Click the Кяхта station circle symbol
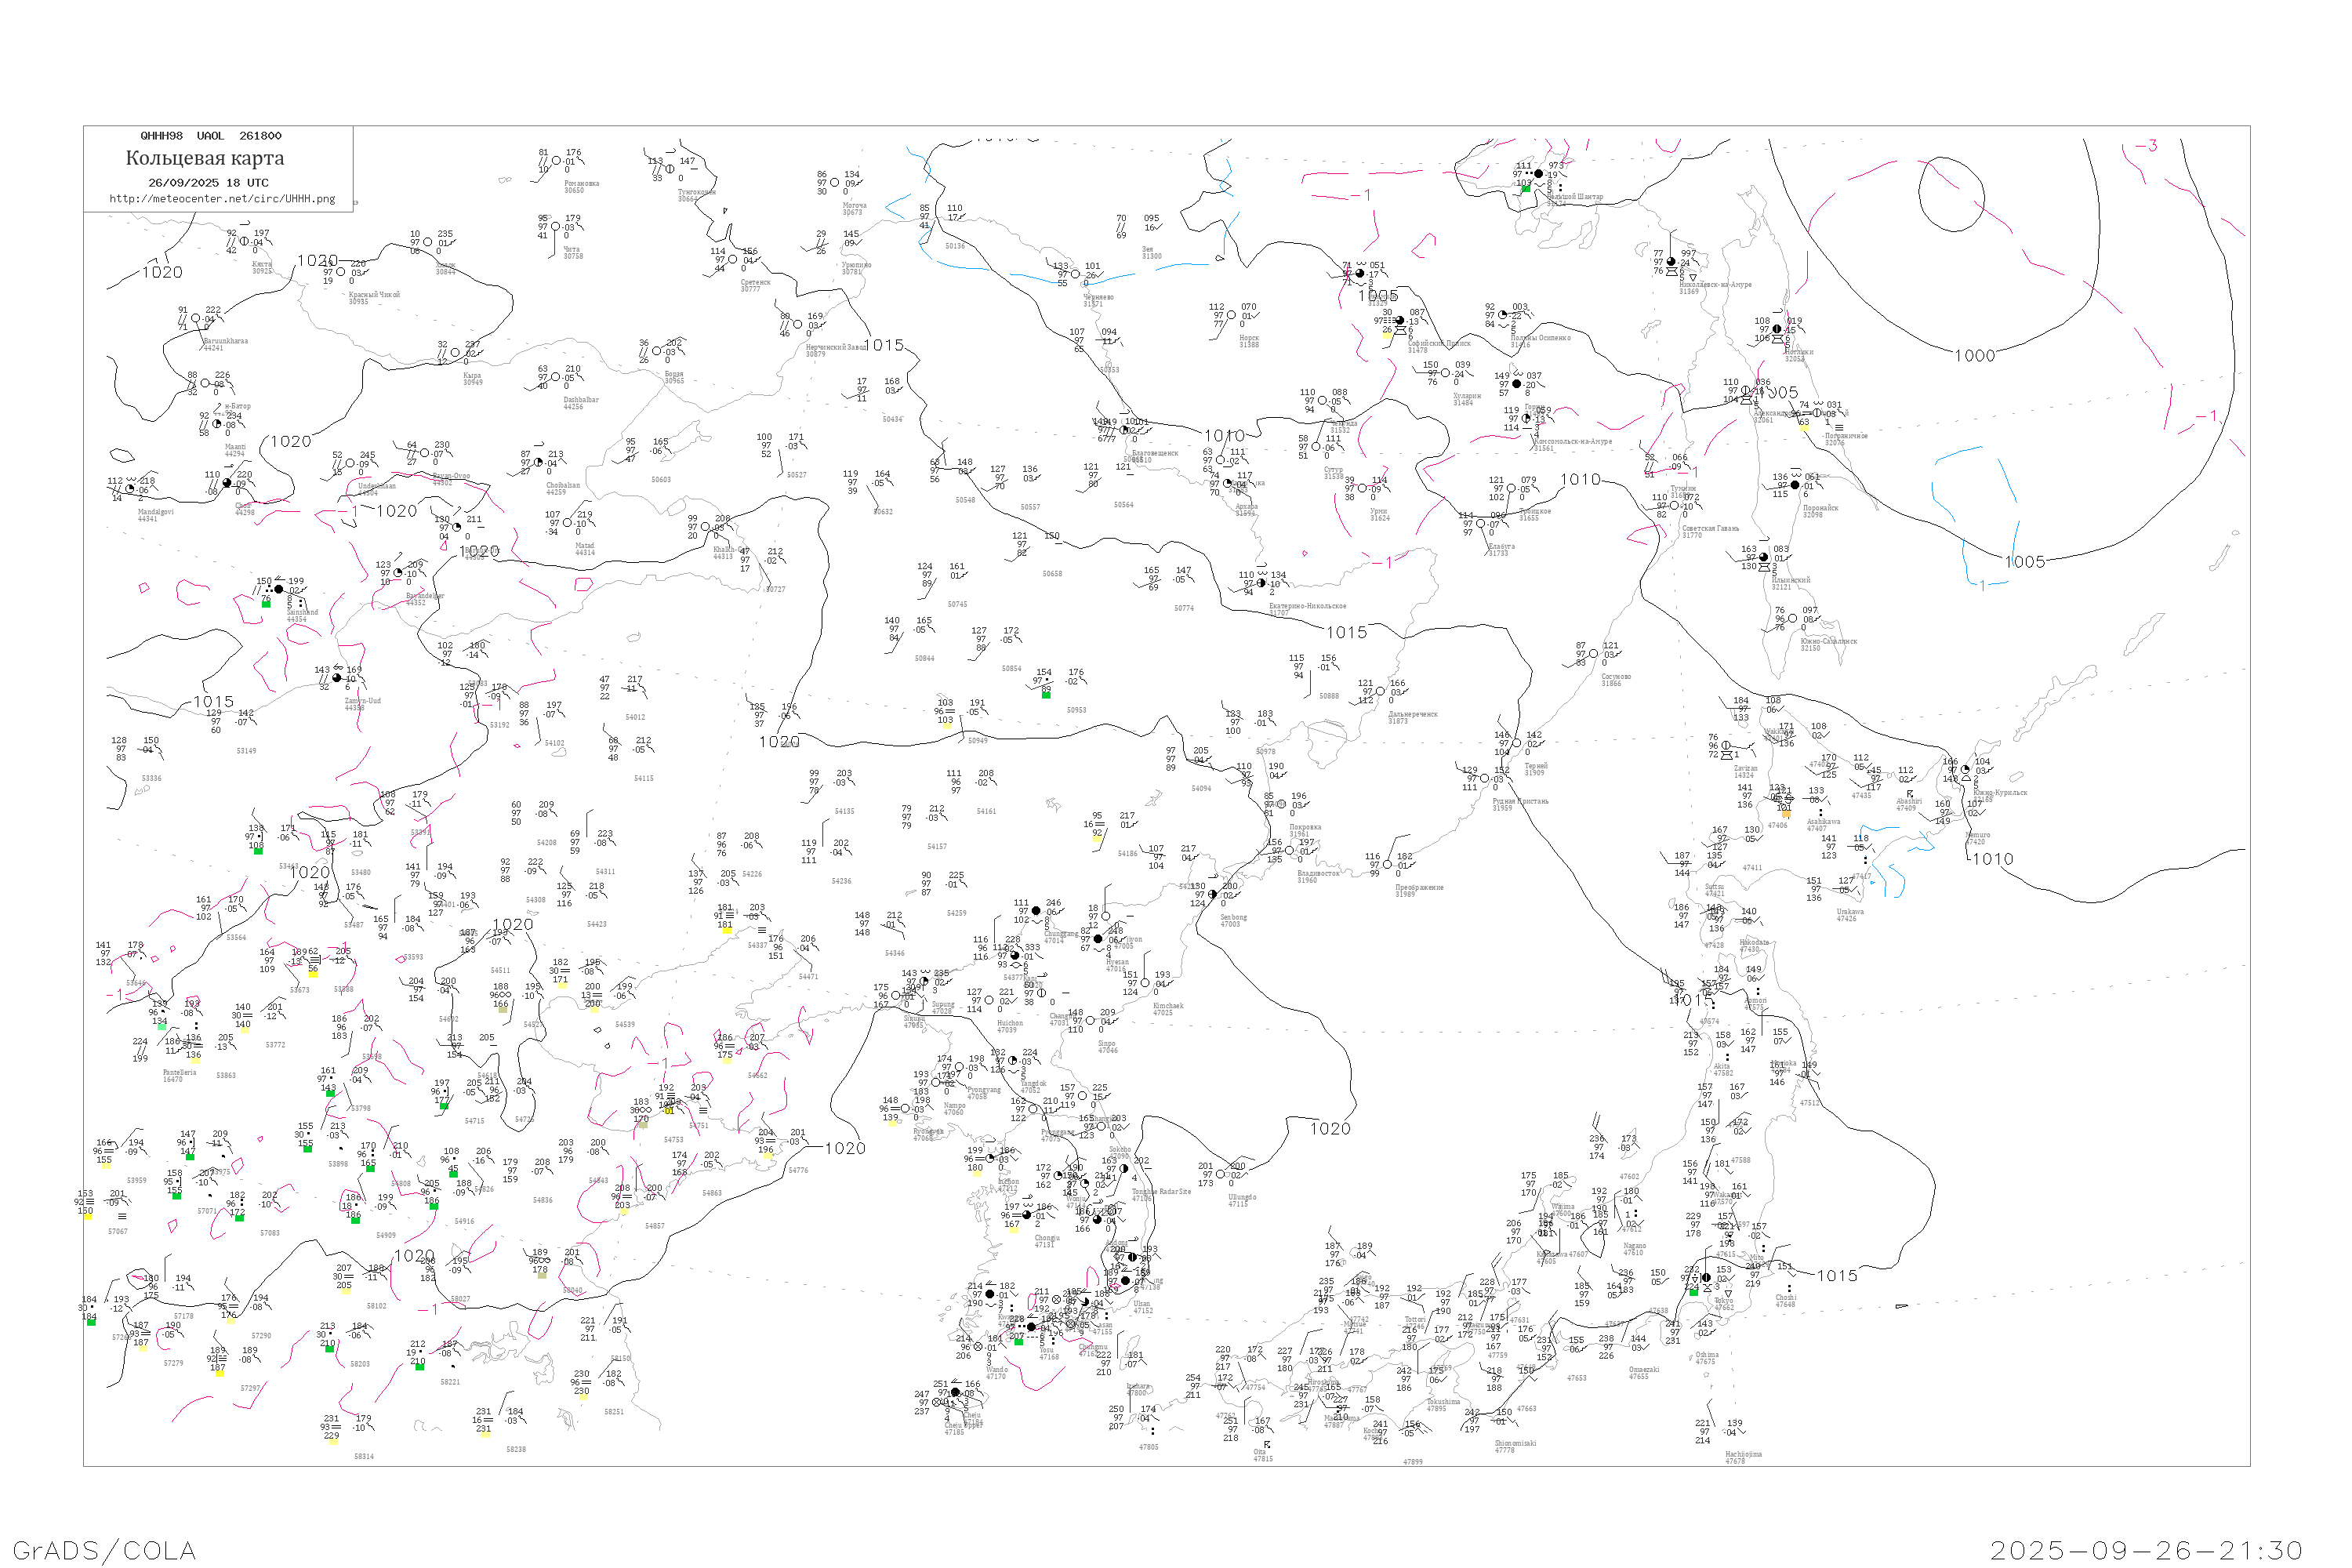The height and width of the screenshot is (1568, 2352). (x=244, y=241)
